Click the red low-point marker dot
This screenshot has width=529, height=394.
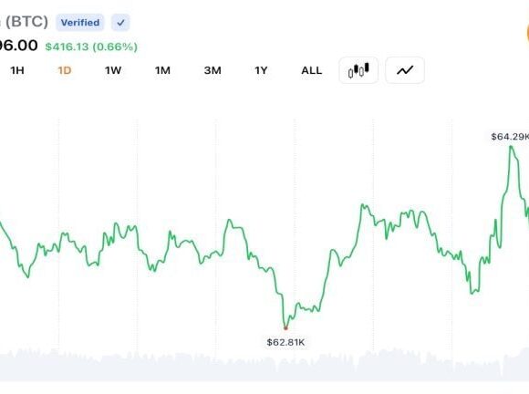285,328
